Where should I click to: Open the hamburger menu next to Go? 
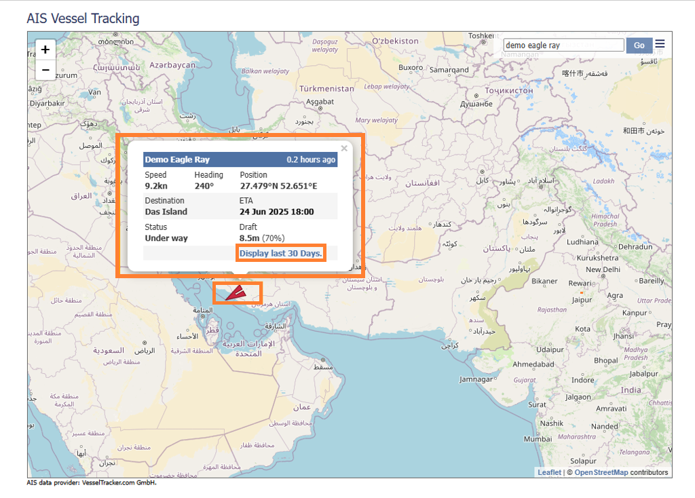660,45
